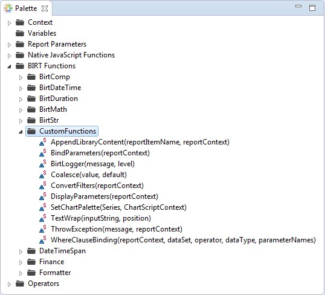The width and height of the screenshot is (325, 295).
Task: Expand Native JavaScript Functions arrow
Action: [x=9, y=56]
